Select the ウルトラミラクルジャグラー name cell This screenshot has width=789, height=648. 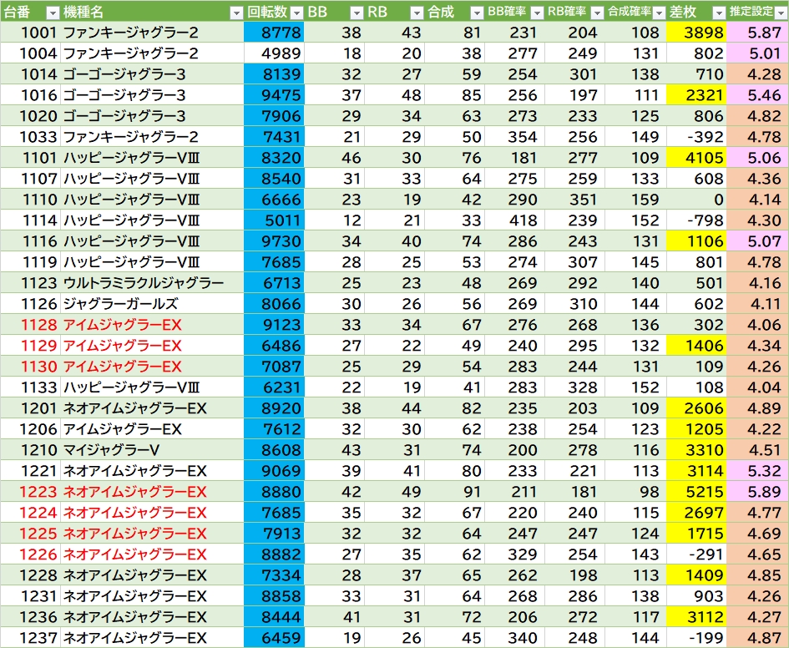(152, 283)
